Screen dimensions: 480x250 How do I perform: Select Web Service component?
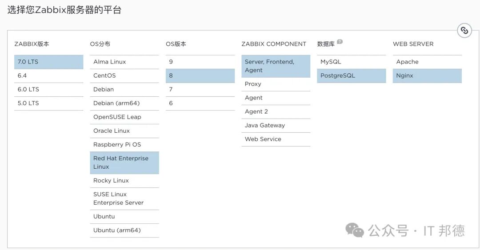coord(276,139)
